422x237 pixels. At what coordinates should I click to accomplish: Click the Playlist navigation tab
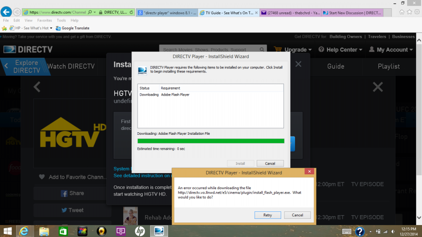[389, 66]
